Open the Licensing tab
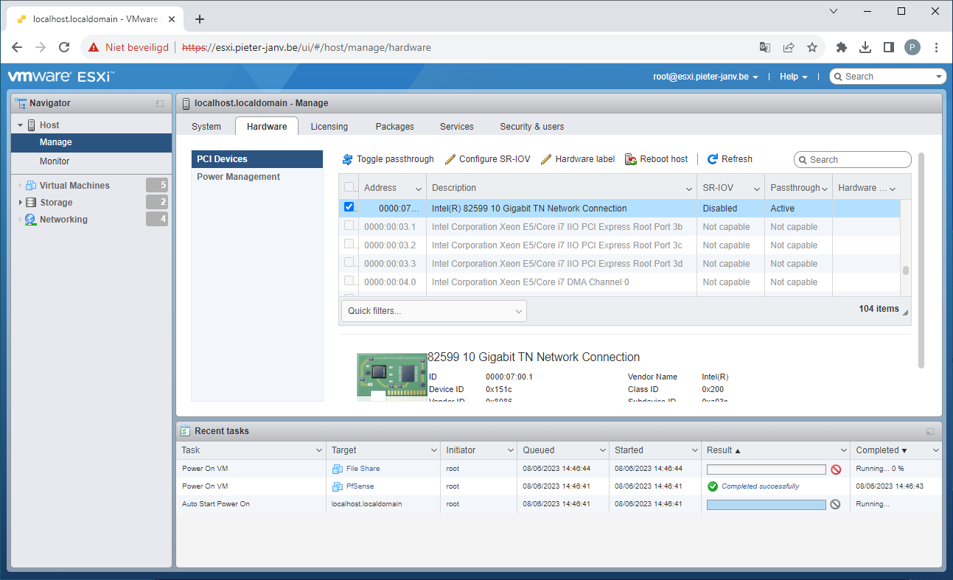Viewport: 953px width, 580px height. (x=329, y=126)
